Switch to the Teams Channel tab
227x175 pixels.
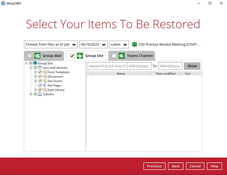(140, 56)
